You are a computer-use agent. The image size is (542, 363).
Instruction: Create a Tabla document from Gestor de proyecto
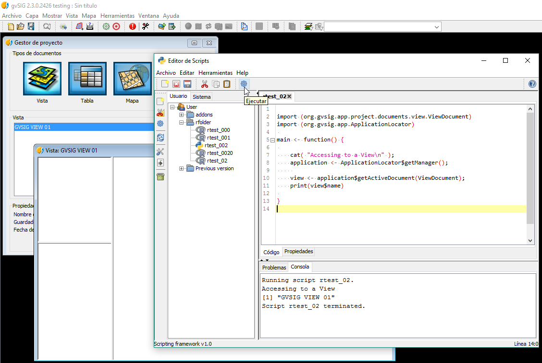point(87,78)
